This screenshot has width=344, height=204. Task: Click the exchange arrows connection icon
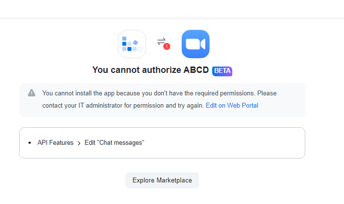[x=162, y=42]
